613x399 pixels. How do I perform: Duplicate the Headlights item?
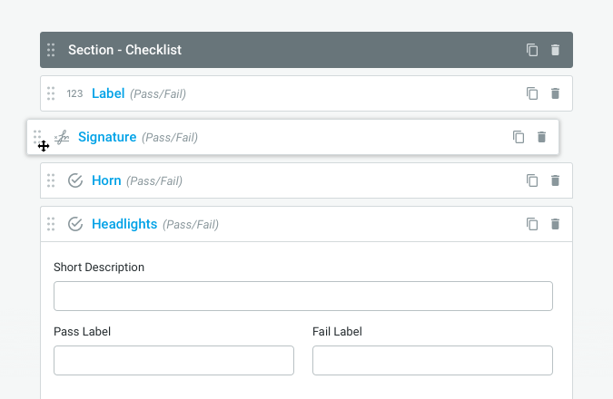point(532,224)
